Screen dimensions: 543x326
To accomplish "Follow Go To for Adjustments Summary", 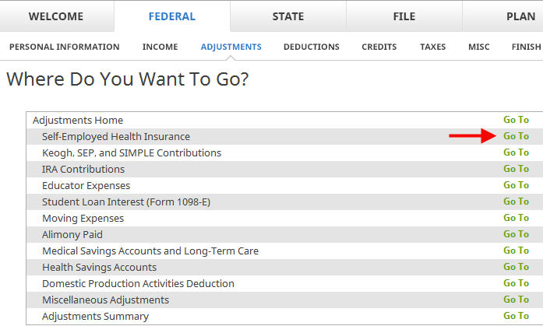I will (x=516, y=316).
